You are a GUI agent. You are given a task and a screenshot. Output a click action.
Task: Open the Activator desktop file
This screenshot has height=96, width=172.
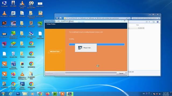tap(22, 14)
